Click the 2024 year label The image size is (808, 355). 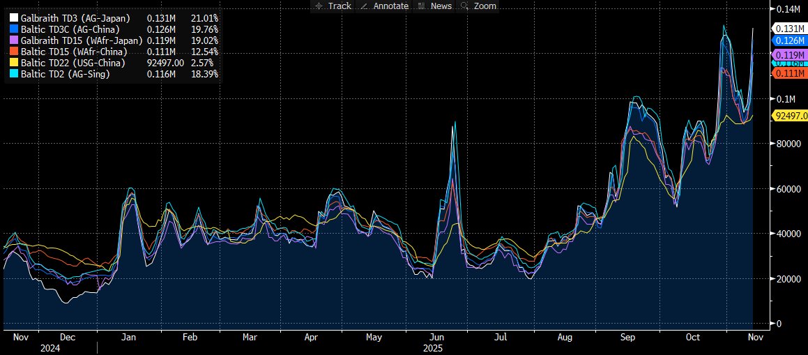[x=49, y=348]
